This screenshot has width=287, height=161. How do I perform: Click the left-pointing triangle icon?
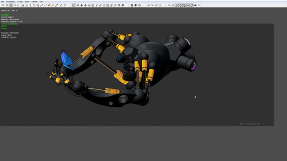click(x=14, y=5)
